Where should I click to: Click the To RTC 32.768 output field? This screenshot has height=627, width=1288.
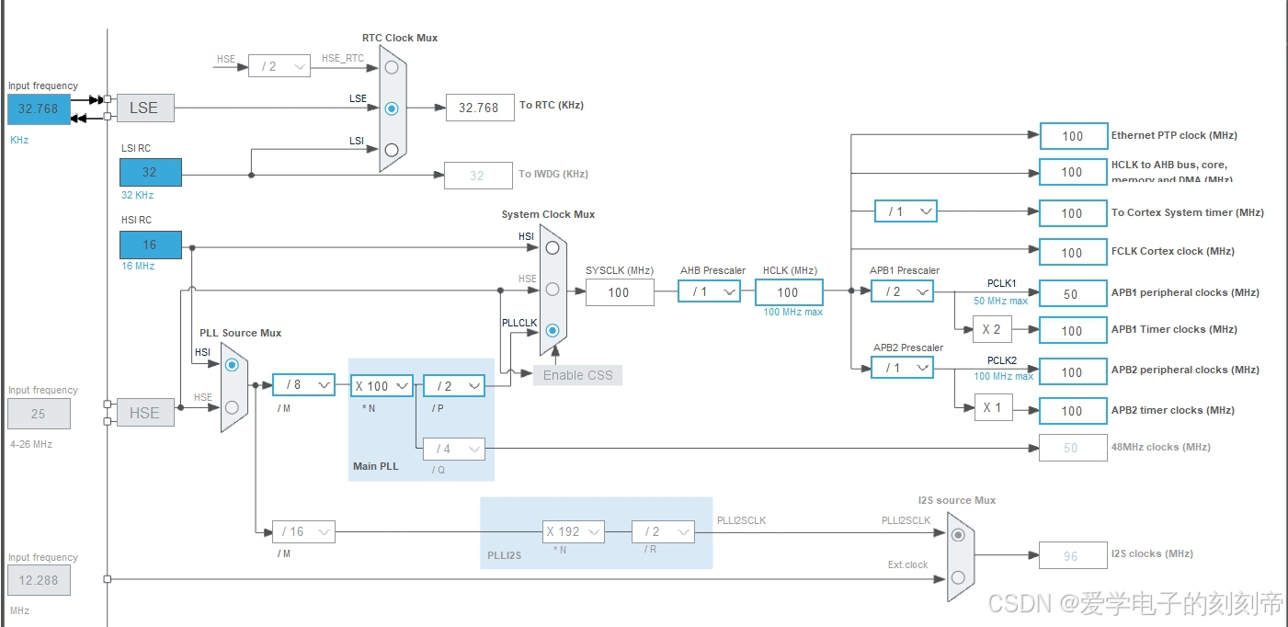point(479,108)
